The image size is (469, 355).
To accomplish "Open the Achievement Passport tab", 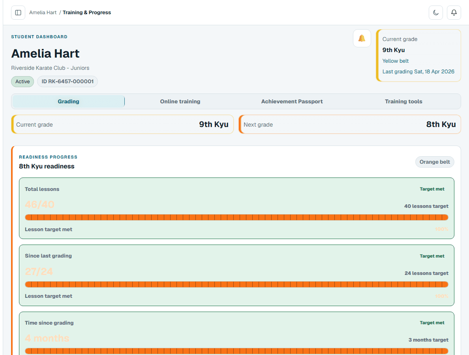I will pyautogui.click(x=292, y=101).
